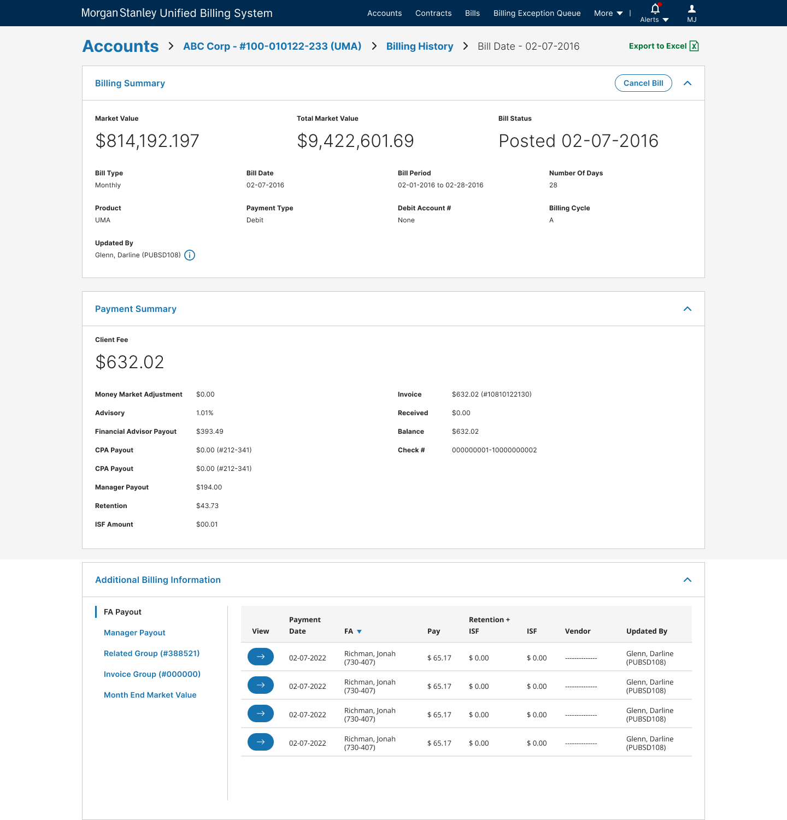Image resolution: width=787 pixels, height=820 pixels.
Task: Click the Updated By column header in table
Action: [647, 631]
